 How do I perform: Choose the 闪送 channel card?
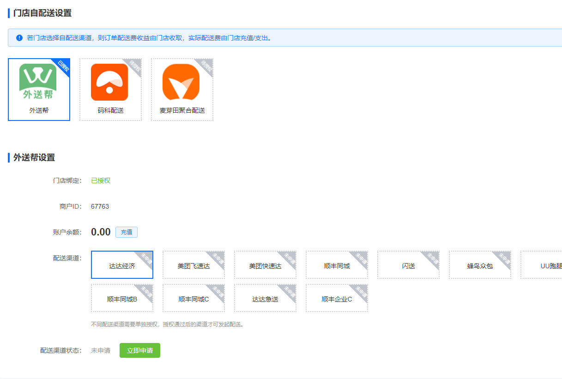(x=408, y=265)
